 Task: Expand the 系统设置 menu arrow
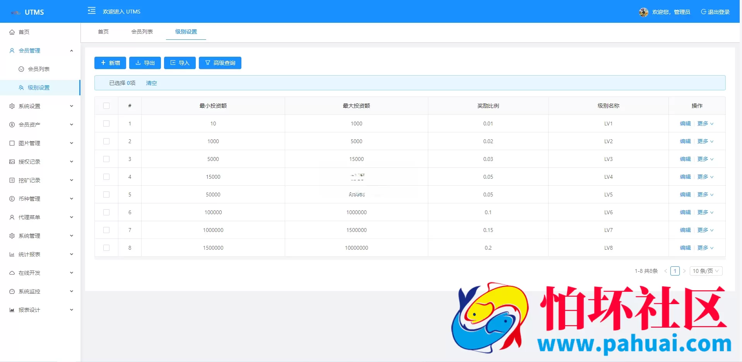(x=72, y=106)
